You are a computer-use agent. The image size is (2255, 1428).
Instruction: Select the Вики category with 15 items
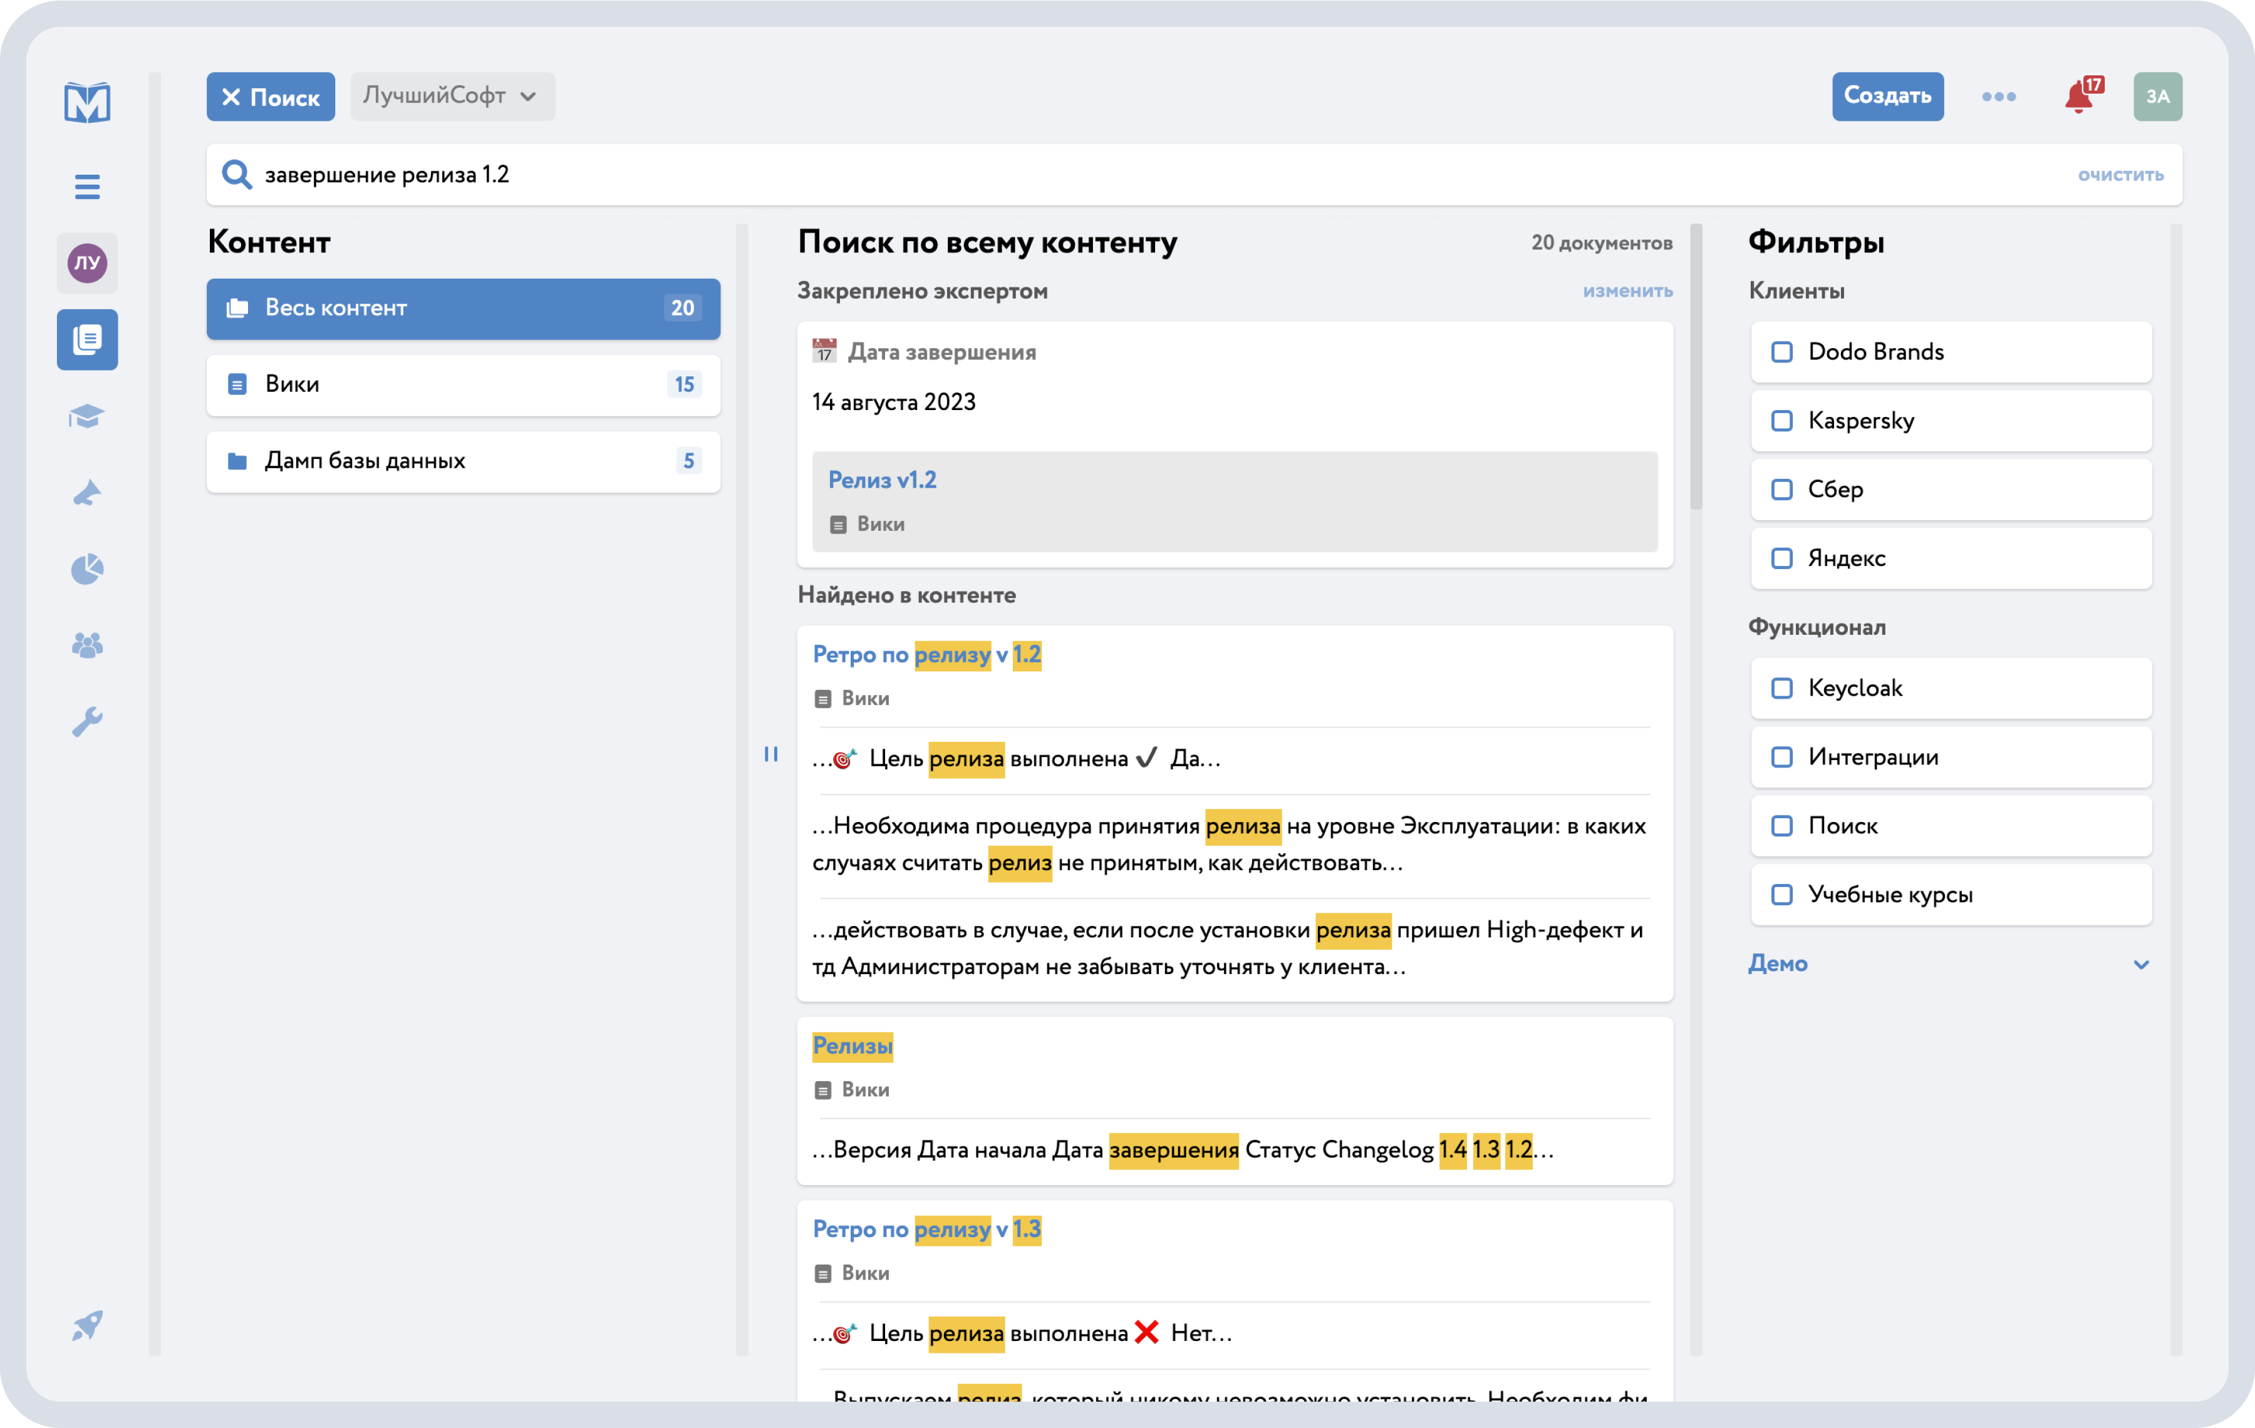tap(463, 384)
